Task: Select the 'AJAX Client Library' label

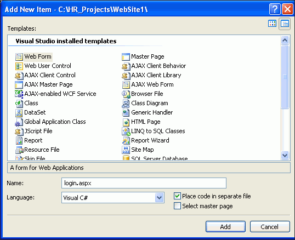Action: tap(156, 75)
